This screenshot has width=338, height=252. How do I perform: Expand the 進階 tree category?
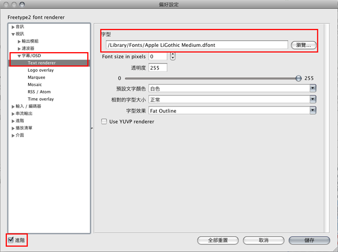pos(13,121)
